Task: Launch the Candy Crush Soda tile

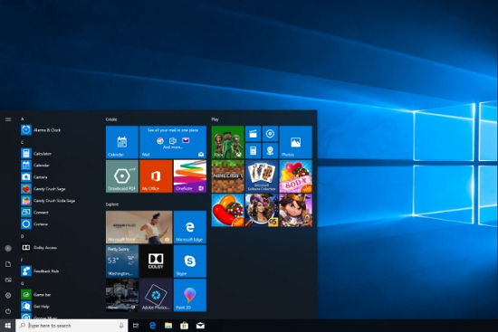Action: 296,176
